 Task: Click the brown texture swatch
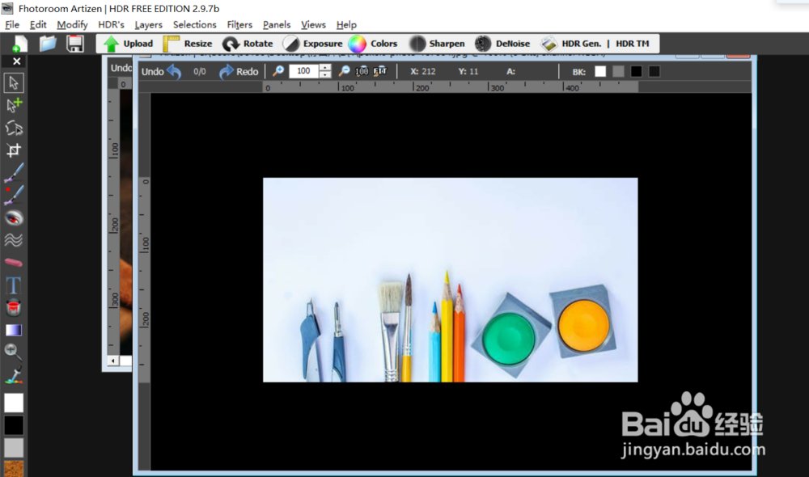coord(14,469)
